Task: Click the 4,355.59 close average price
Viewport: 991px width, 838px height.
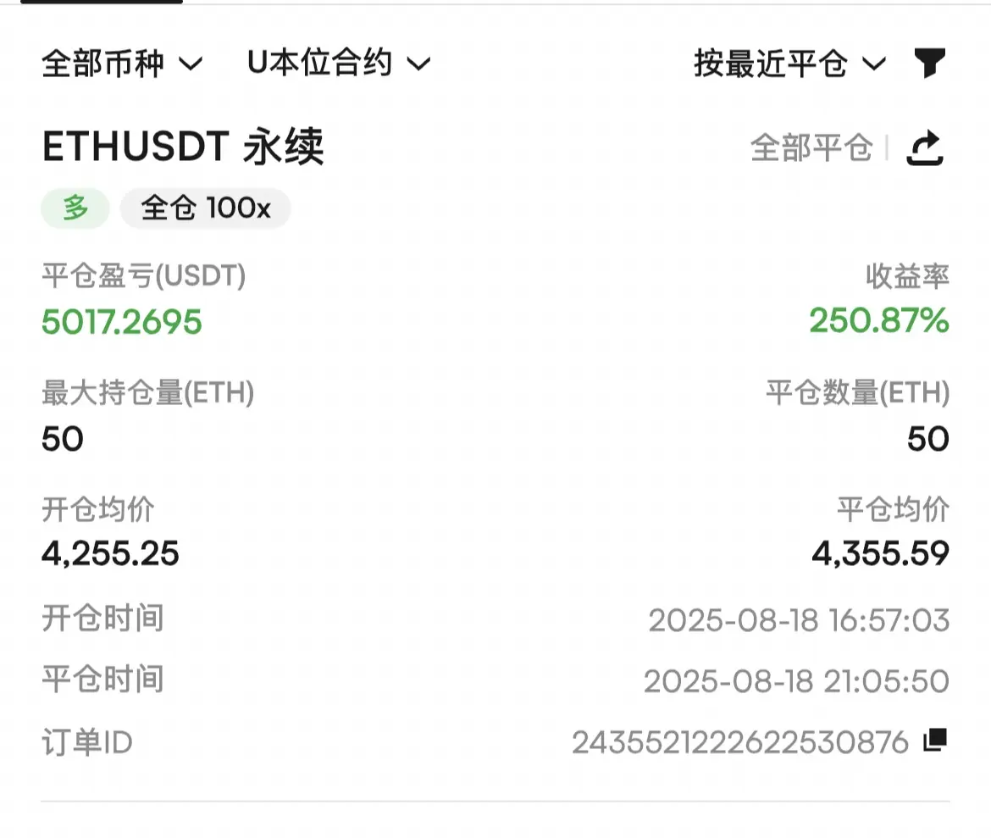Action: [x=880, y=554]
